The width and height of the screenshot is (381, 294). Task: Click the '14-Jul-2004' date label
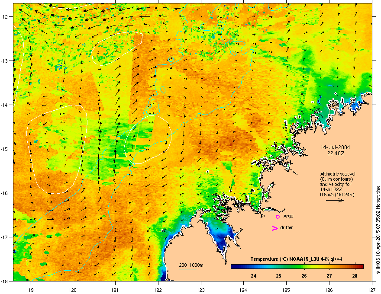coord(335,147)
